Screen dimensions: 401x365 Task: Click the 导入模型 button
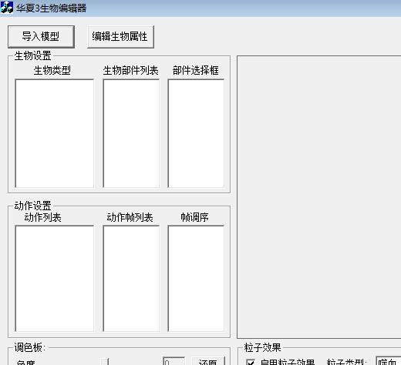pos(41,36)
